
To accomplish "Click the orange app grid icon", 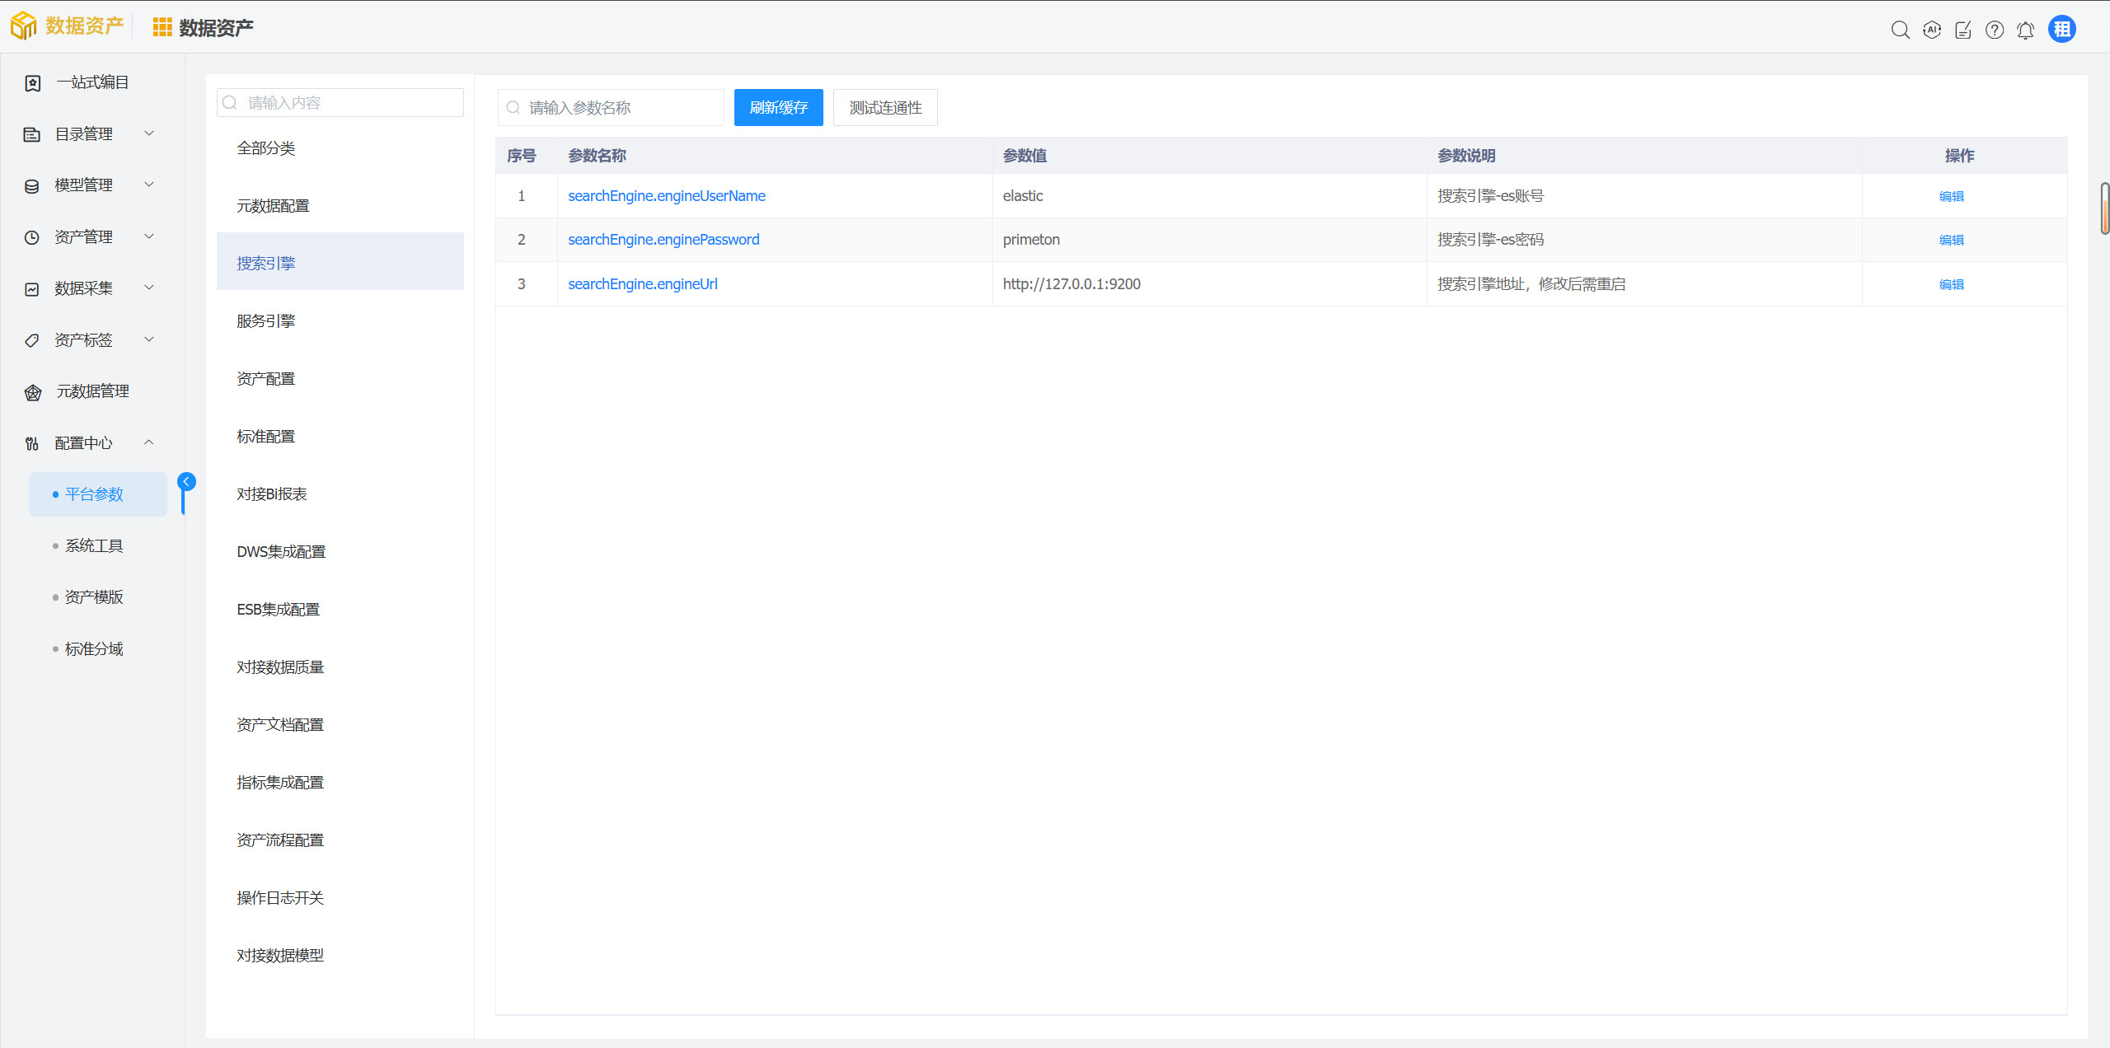I will 162,28.
